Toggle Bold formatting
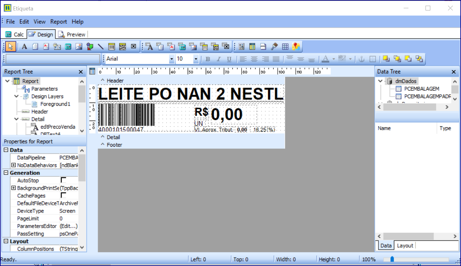Viewport: 461px width, 266px height. (208, 59)
